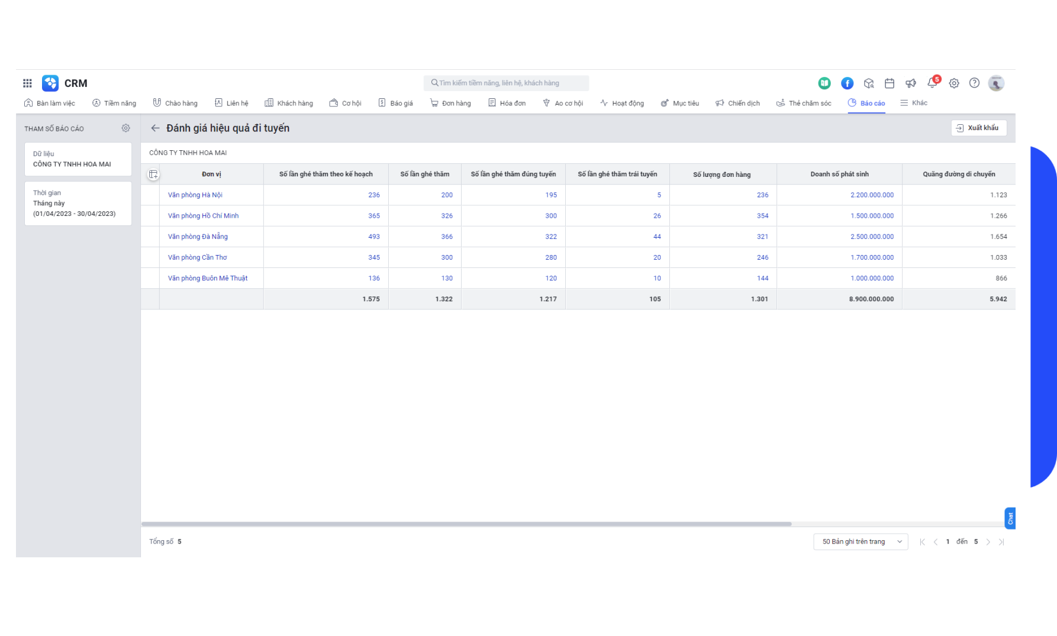Open the Ao cơ hội tab
Image resolution: width=1057 pixels, height=636 pixels.
coord(563,103)
